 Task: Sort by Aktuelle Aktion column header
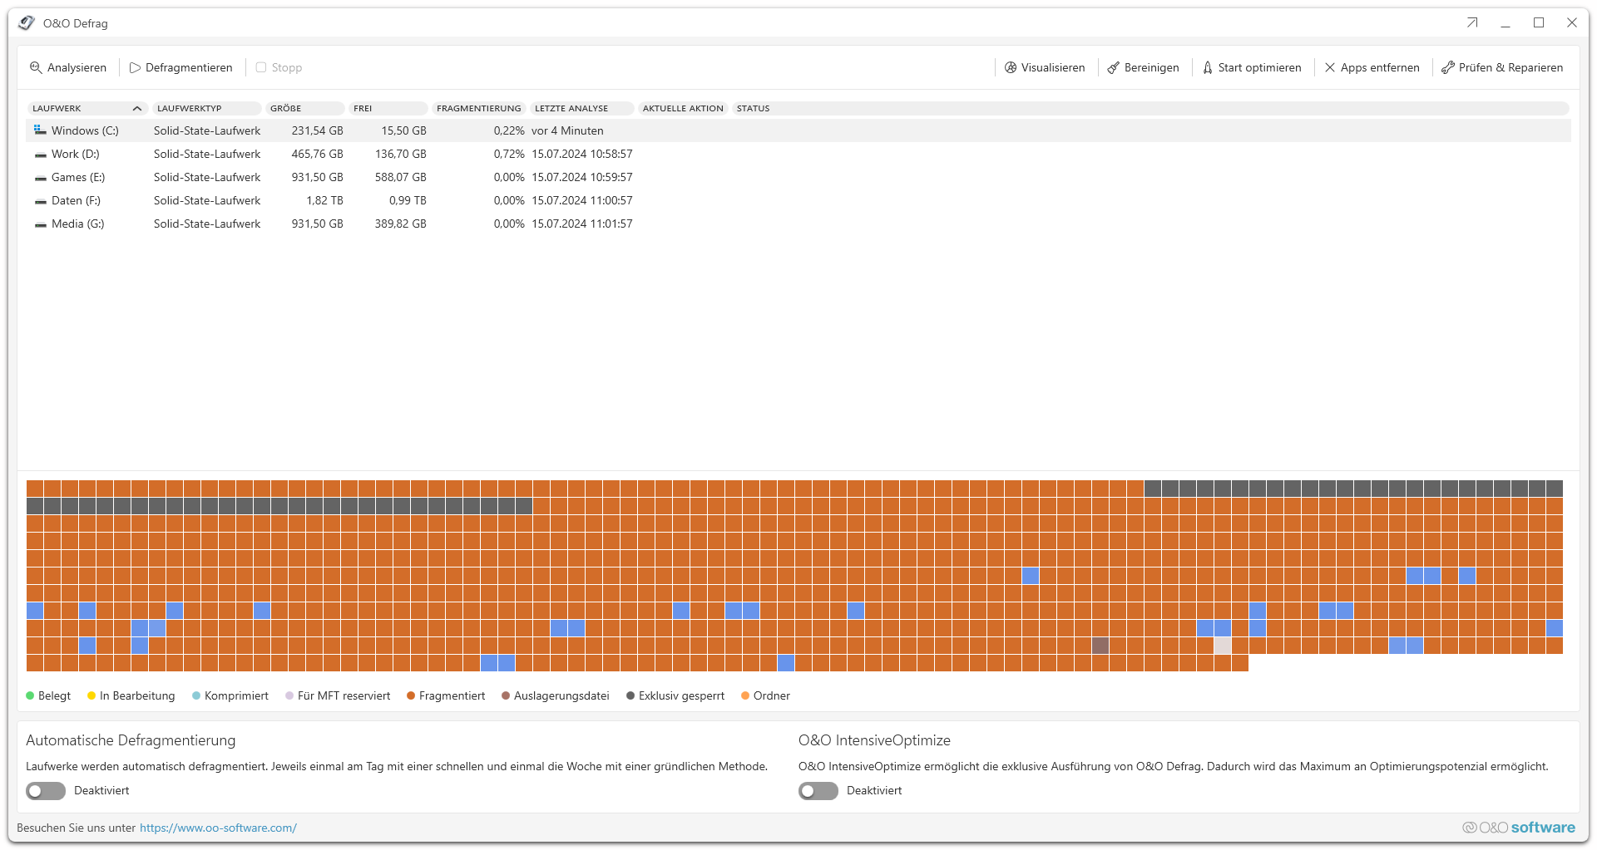[683, 108]
